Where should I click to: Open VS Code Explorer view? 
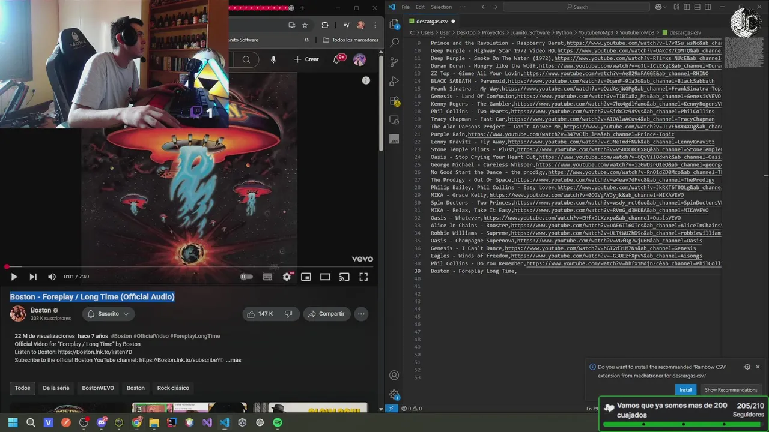click(394, 24)
